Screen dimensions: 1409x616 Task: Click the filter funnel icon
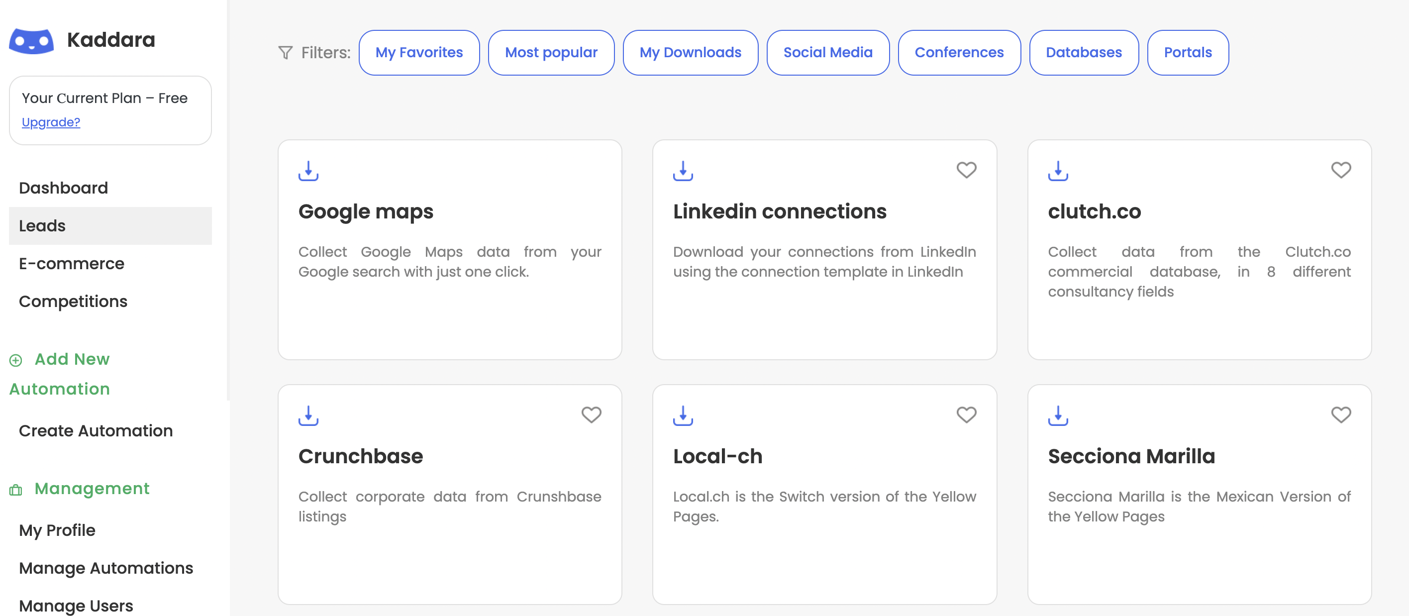point(285,53)
